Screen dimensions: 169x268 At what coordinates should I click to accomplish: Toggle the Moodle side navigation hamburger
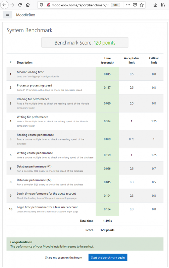coord(7,15)
